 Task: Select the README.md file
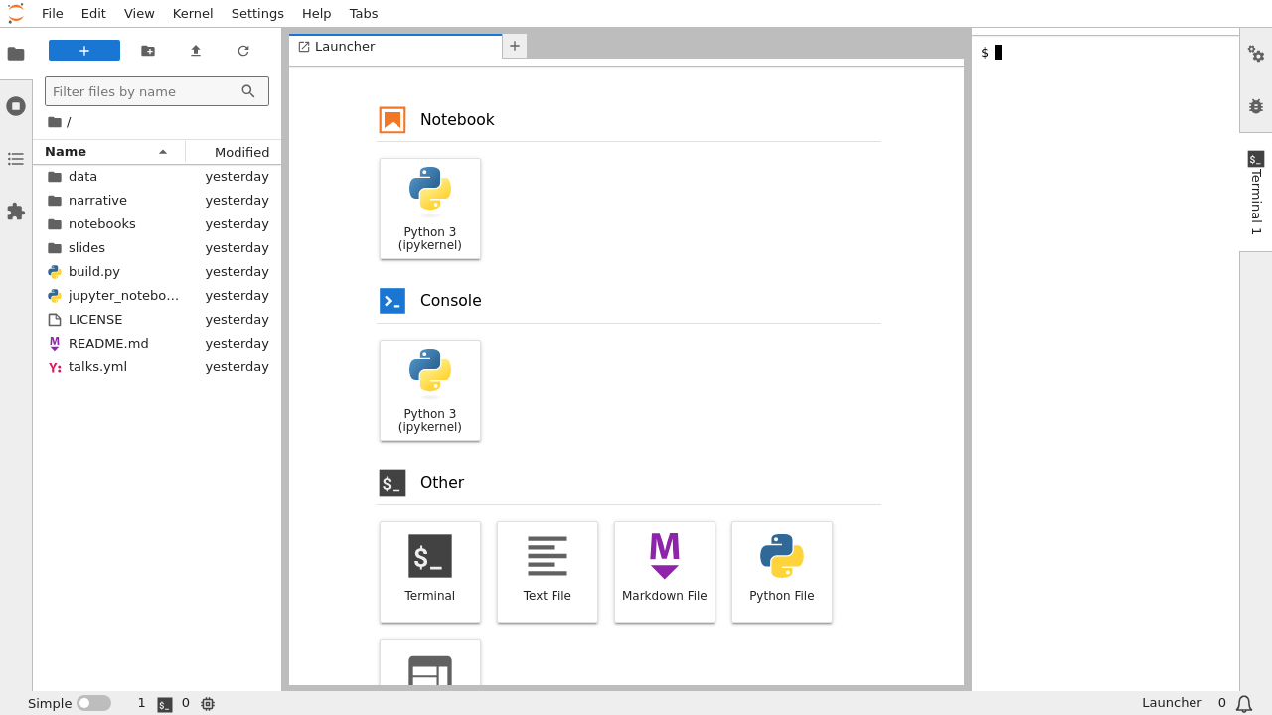point(157,344)
